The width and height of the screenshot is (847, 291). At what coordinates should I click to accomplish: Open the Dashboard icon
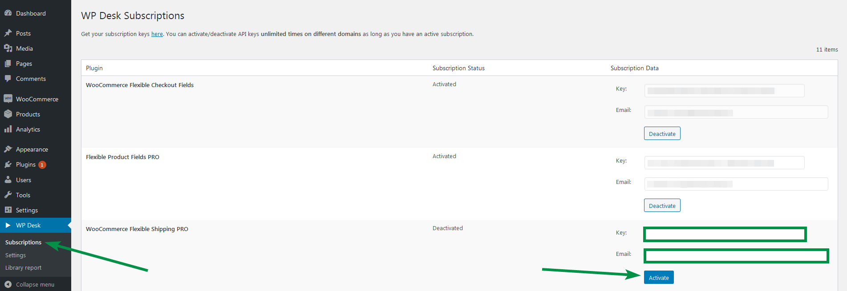point(8,13)
